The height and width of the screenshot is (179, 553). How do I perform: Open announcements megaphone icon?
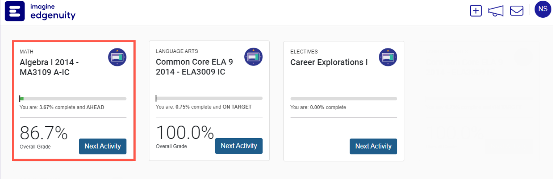[x=496, y=11]
